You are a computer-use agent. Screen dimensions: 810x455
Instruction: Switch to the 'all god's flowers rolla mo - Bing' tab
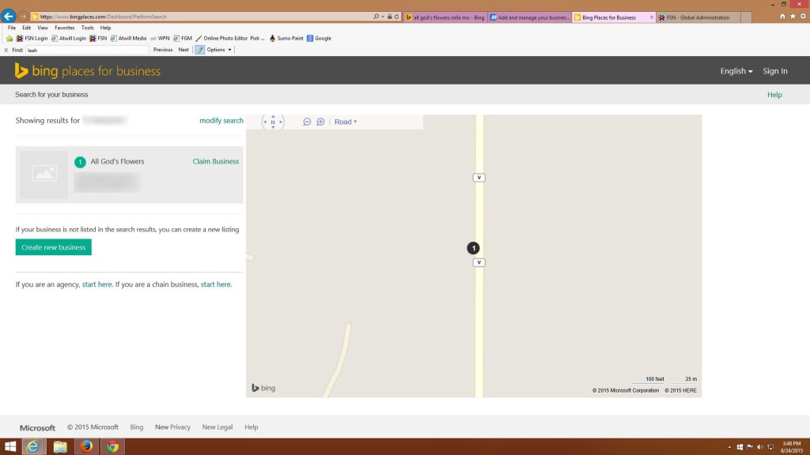445,17
